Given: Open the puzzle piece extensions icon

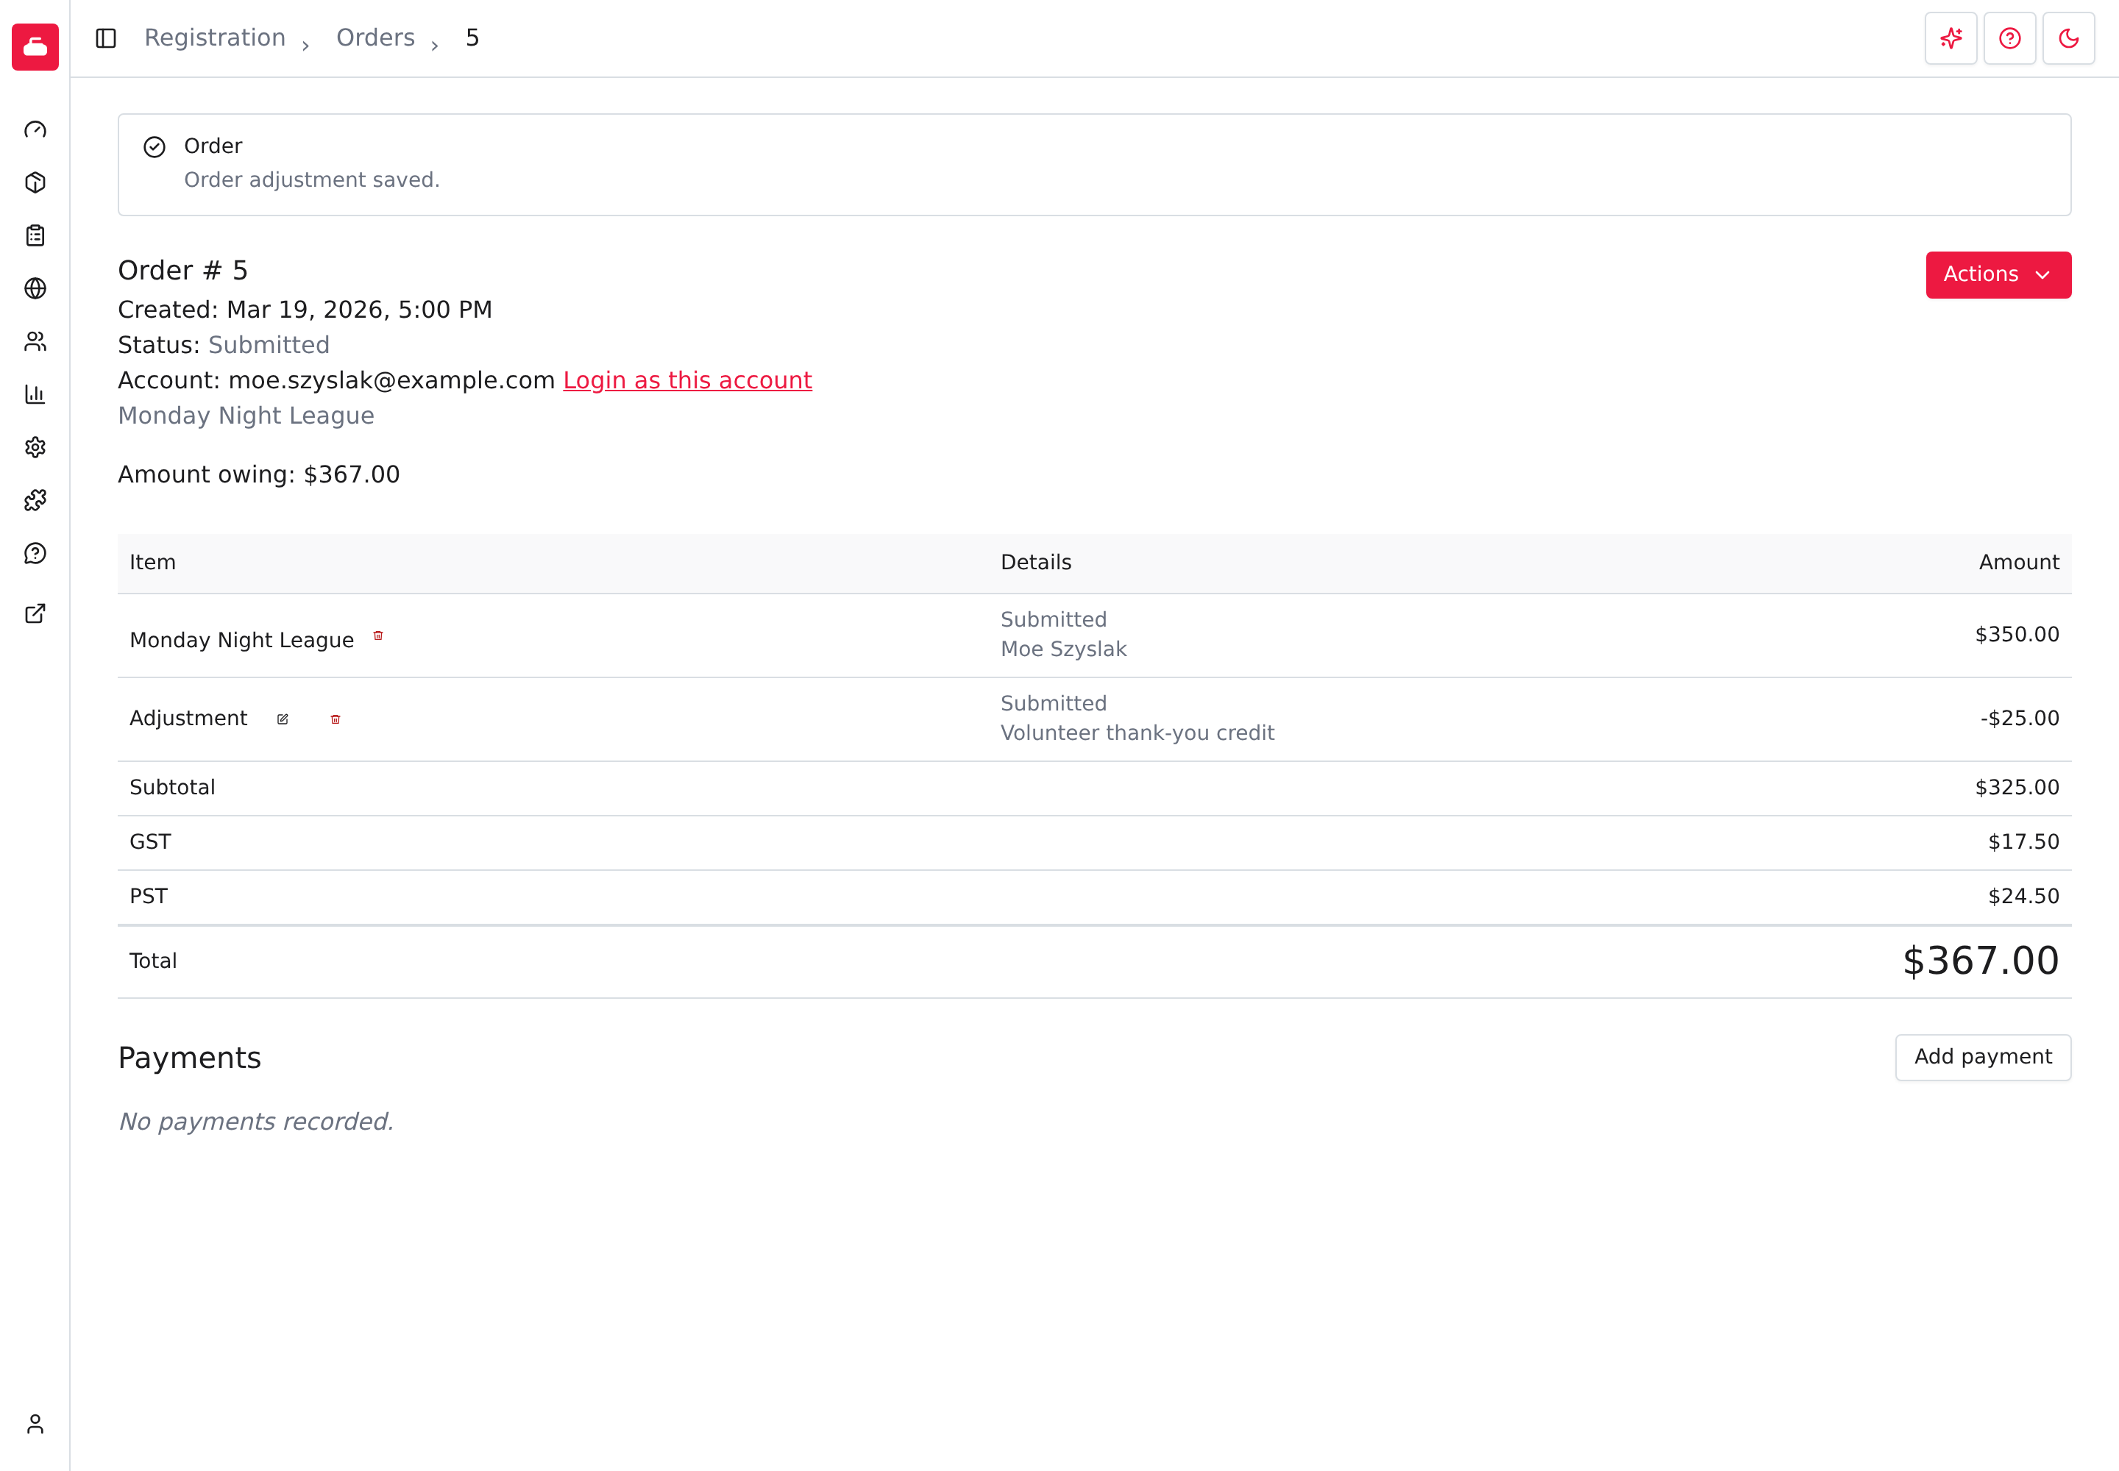Looking at the screenshot, I should click(35, 500).
